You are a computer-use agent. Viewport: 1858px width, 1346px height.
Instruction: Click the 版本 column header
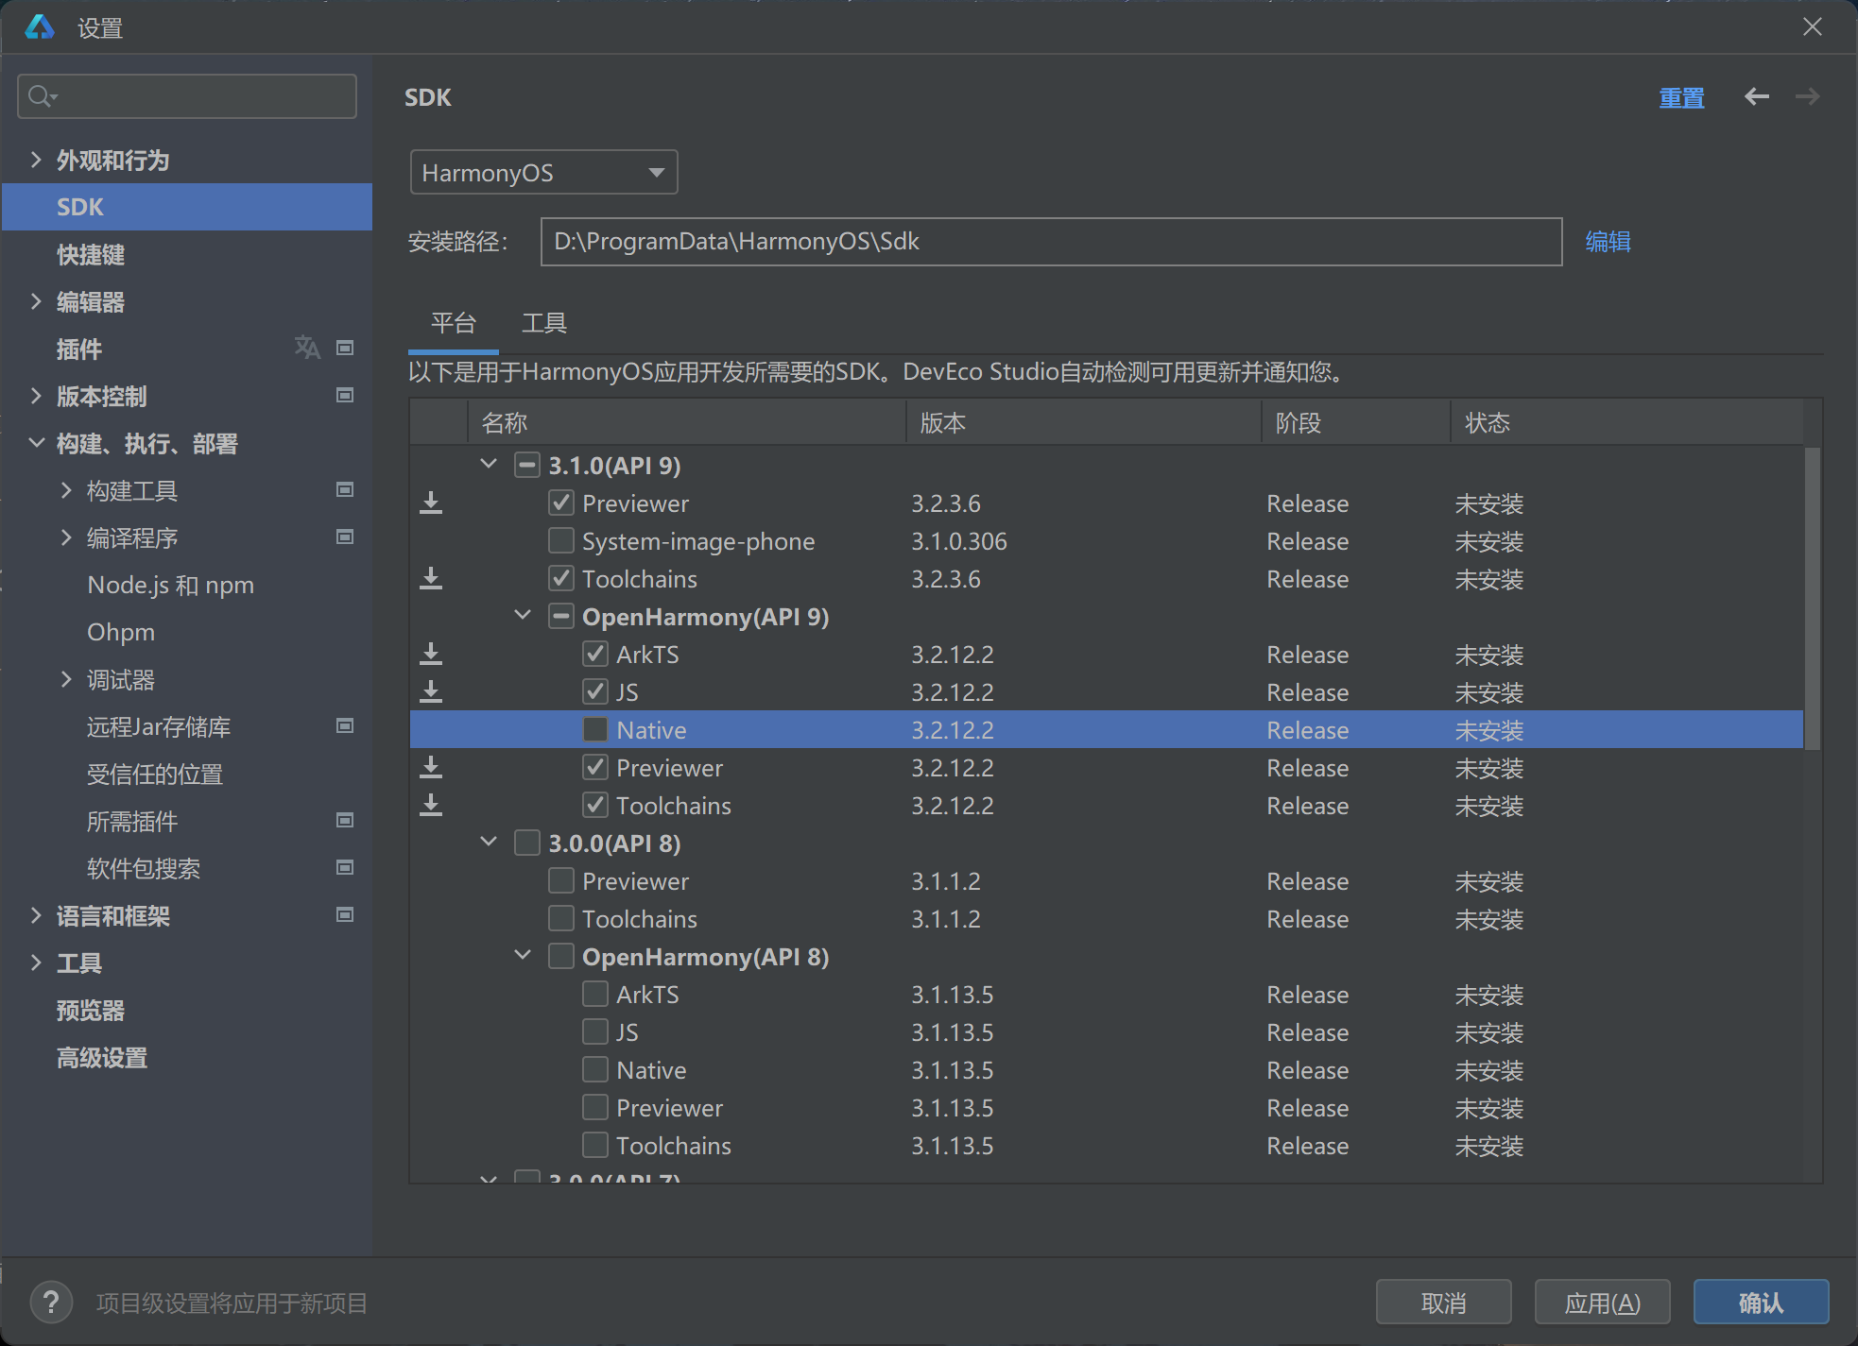tap(1084, 422)
